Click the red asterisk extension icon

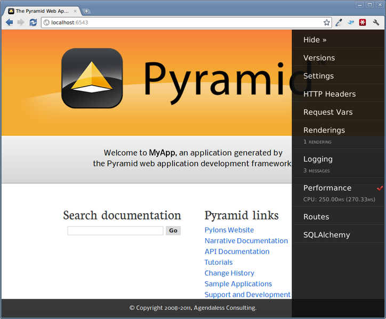coord(363,22)
